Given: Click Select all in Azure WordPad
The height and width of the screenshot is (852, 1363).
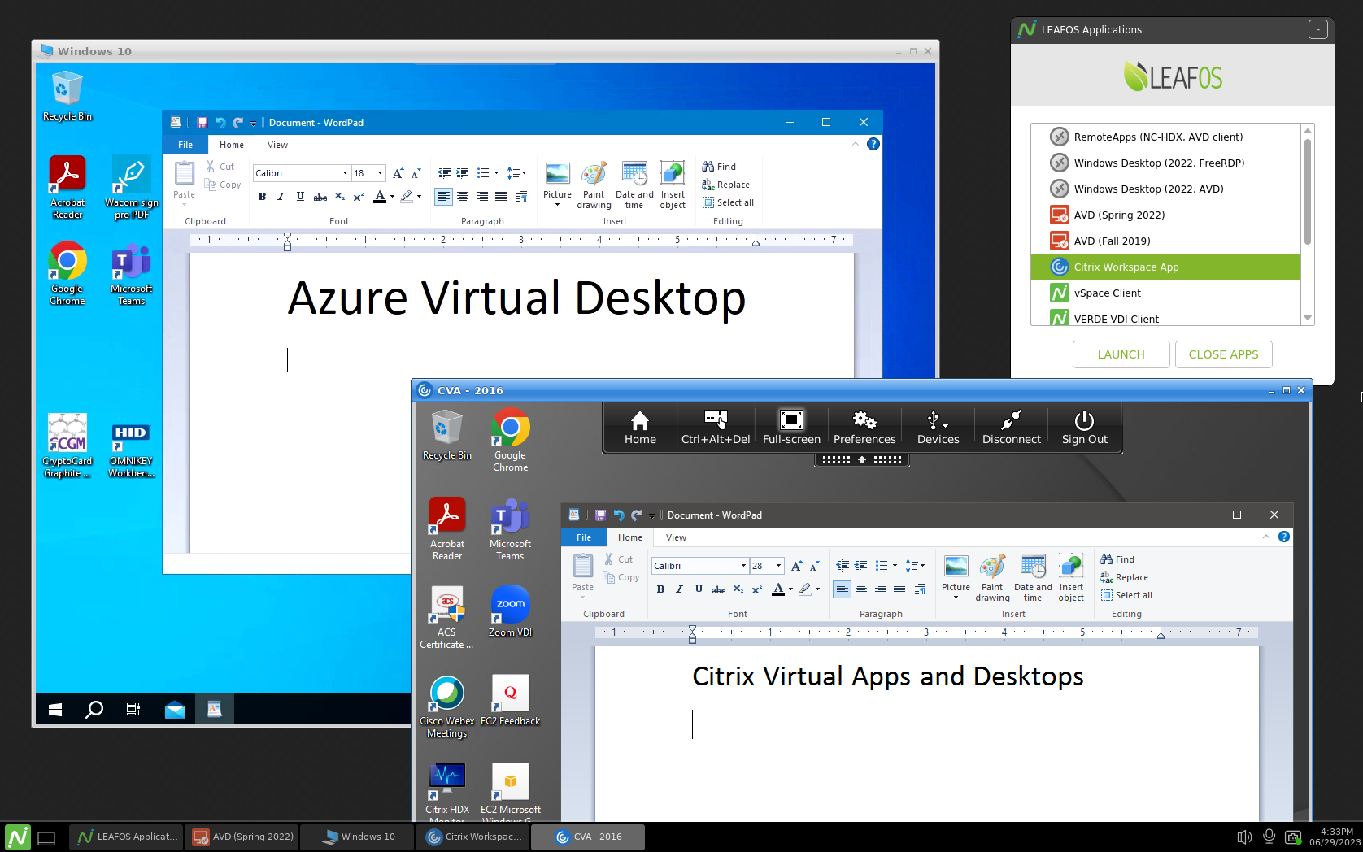Looking at the screenshot, I should [x=728, y=202].
